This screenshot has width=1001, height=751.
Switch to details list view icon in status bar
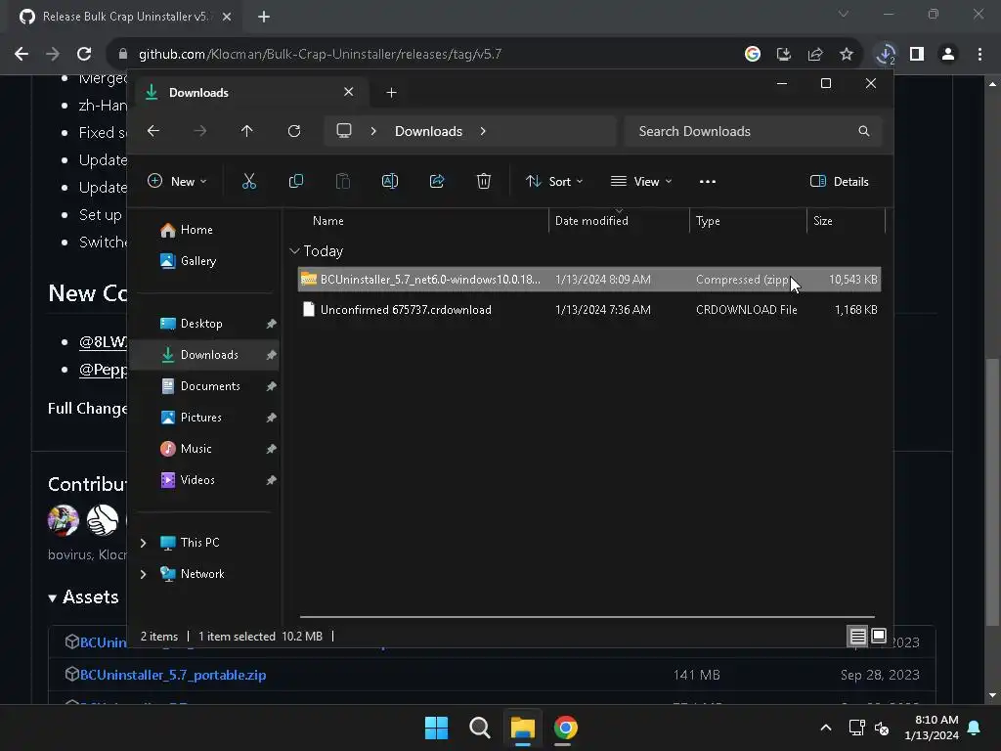pos(857,636)
